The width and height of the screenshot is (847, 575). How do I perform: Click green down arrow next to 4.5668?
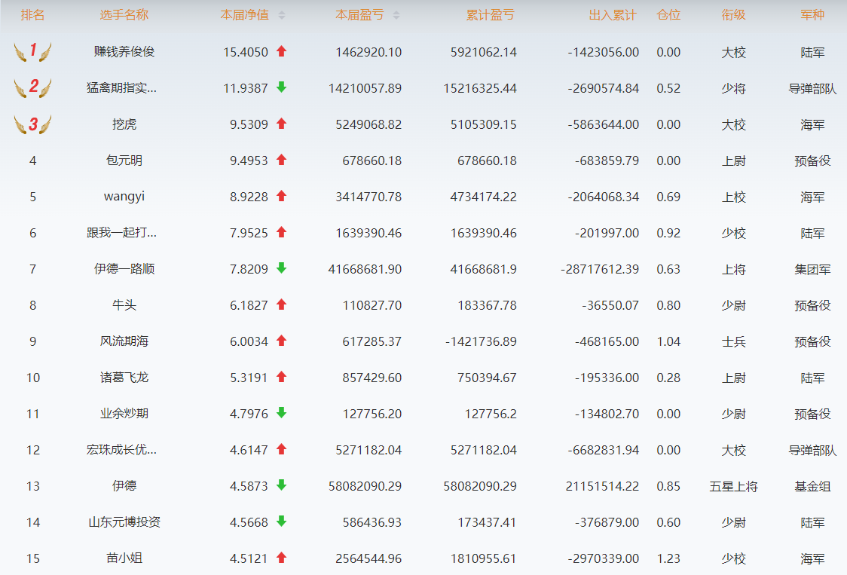(281, 521)
